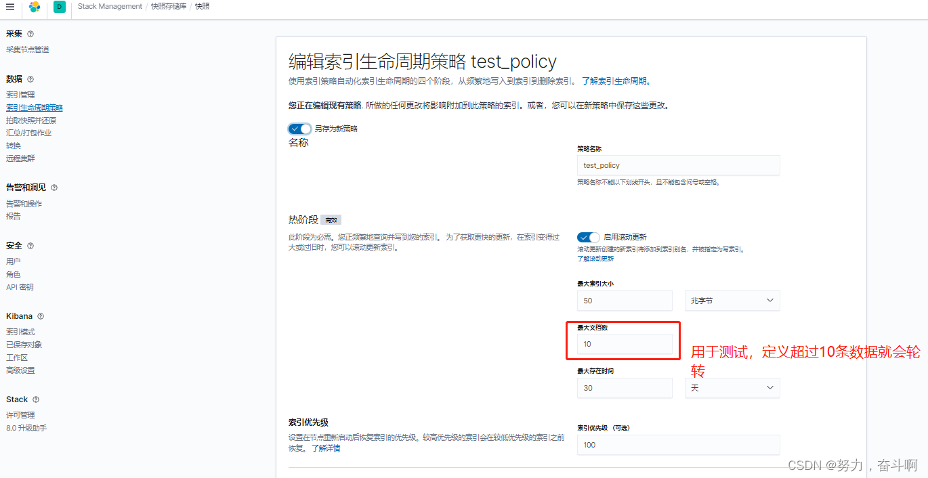
Task: Open 已保存对象 in sidebar
Action: 24,345
